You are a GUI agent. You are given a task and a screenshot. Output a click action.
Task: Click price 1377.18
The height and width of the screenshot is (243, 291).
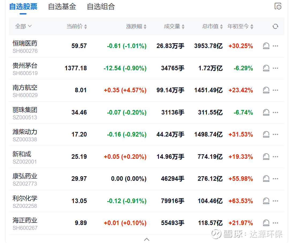[76, 68]
